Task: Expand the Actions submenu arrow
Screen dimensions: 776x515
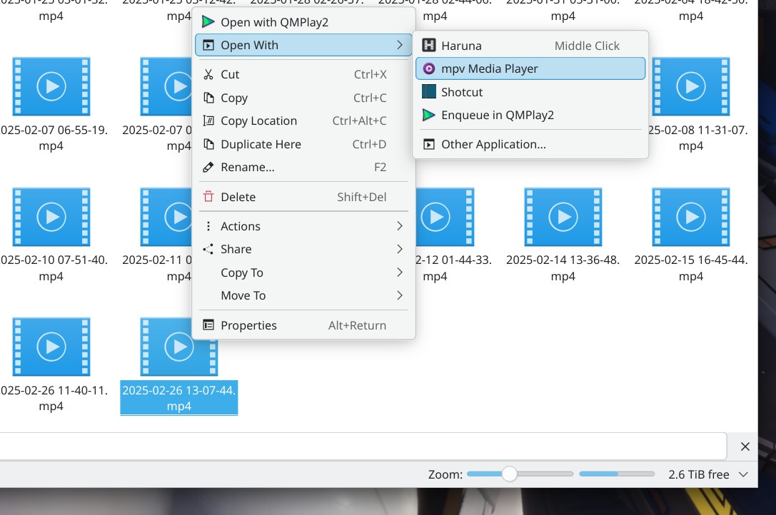Action: 399,226
